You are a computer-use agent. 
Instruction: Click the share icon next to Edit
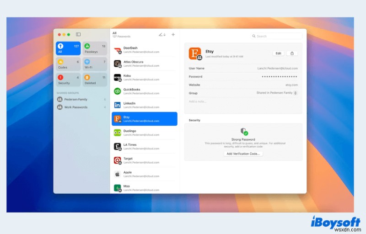[292, 53]
